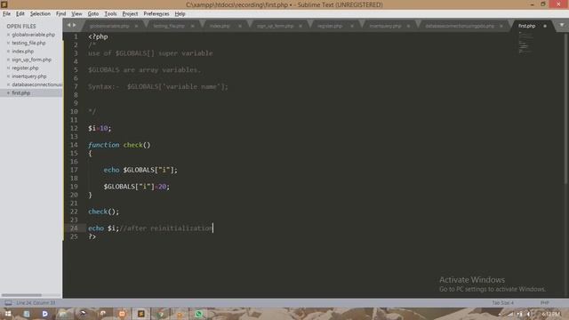Click the Tab Size 4 indicator
The height and width of the screenshot is (320, 569).
coord(502,302)
